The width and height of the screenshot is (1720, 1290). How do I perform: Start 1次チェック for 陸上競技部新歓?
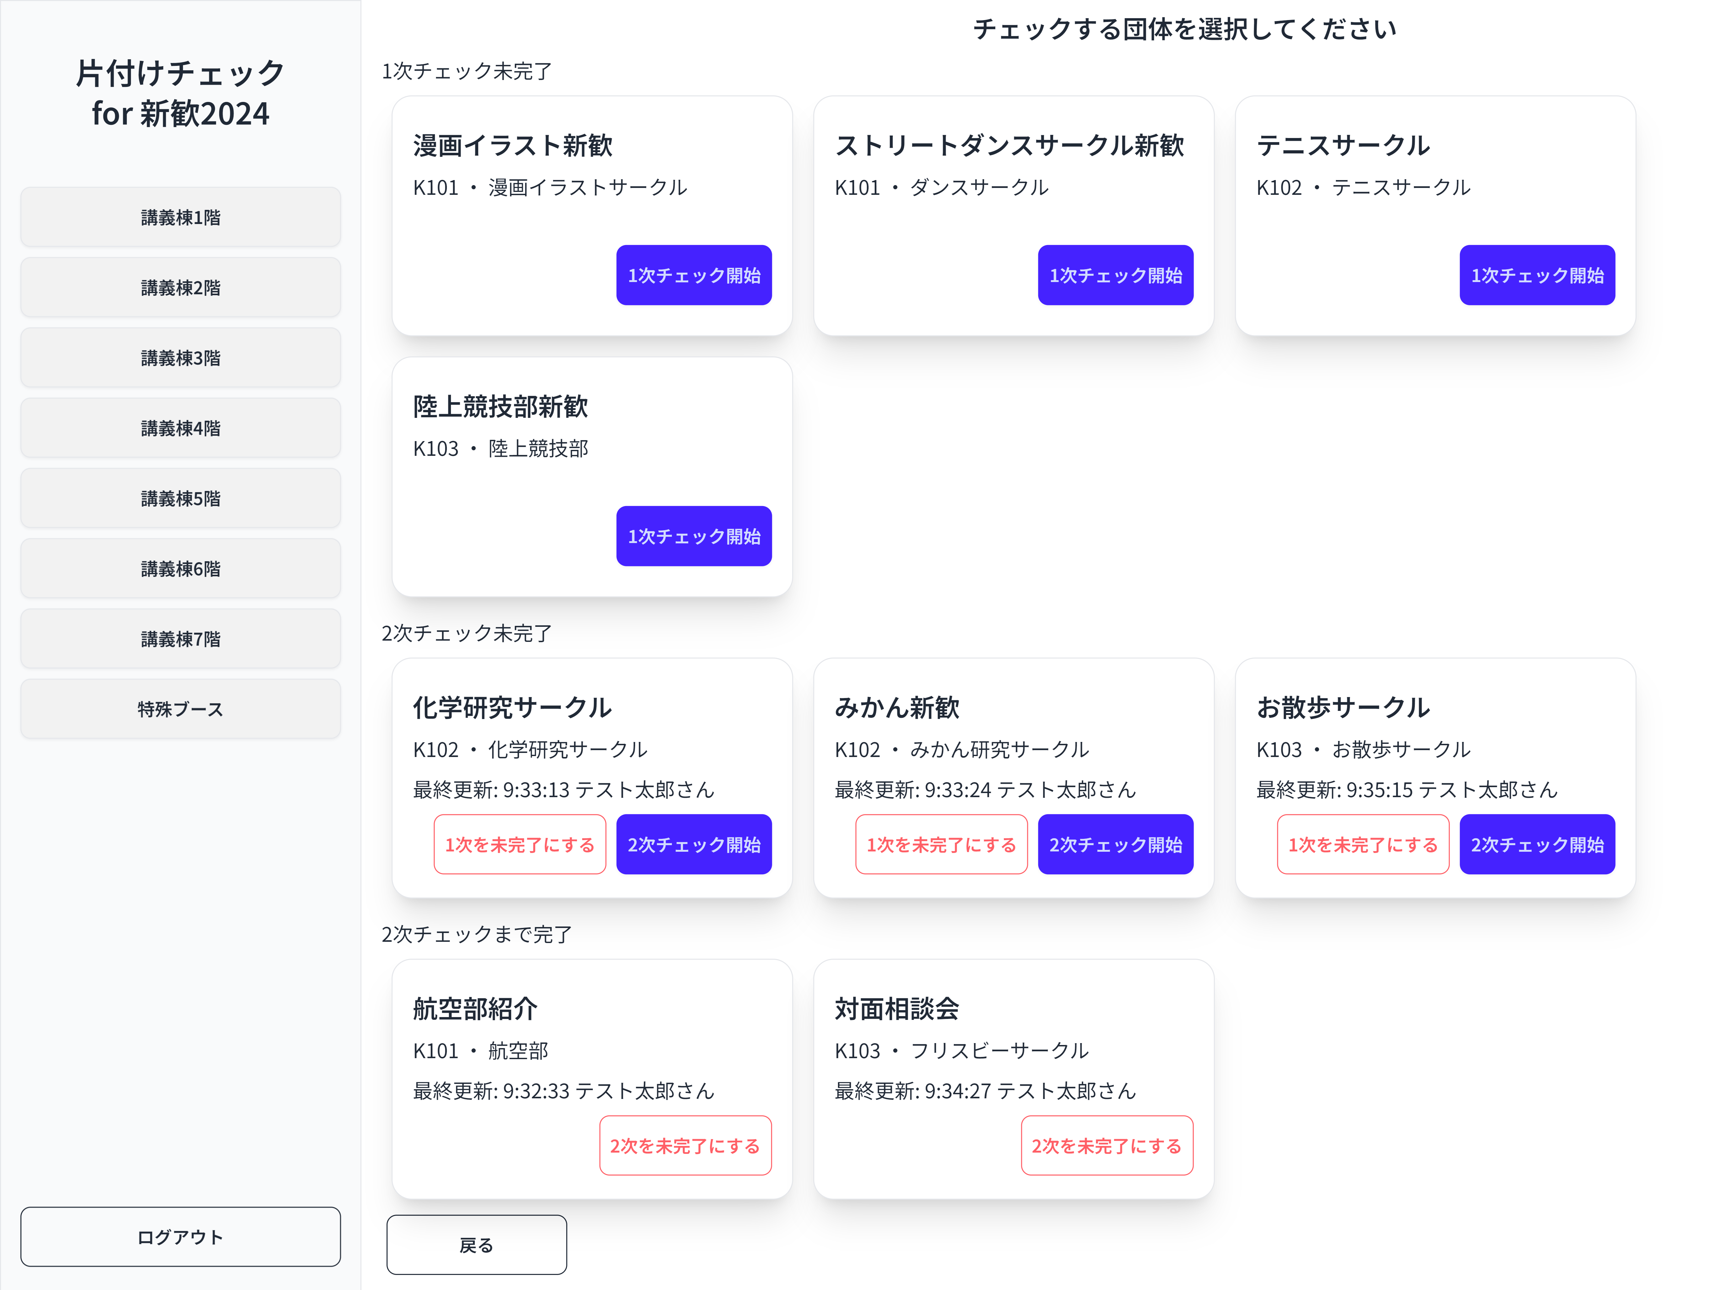pyautogui.click(x=694, y=536)
